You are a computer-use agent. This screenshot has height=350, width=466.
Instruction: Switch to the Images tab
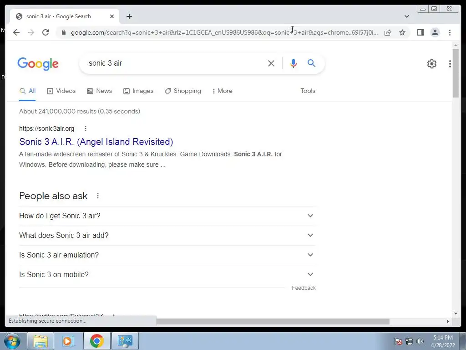pos(138,91)
